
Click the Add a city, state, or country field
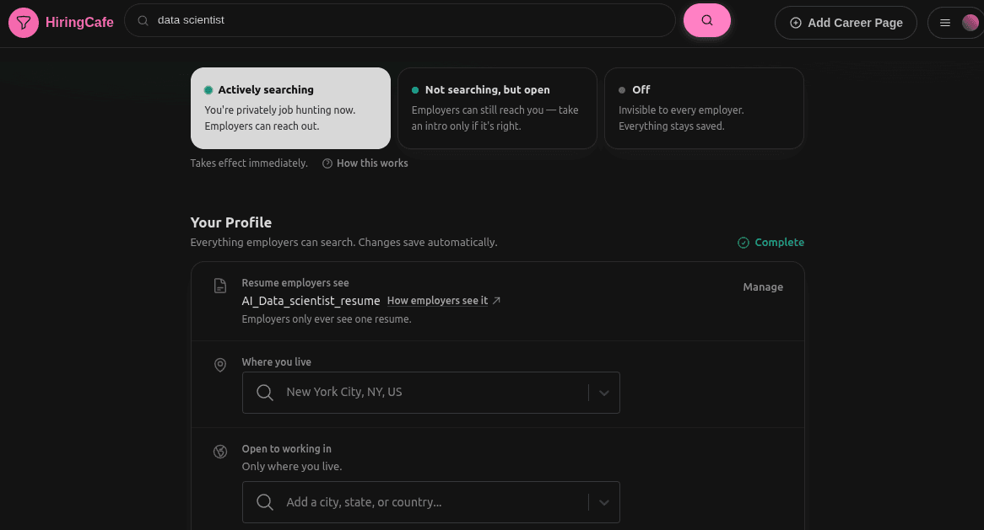pyautogui.click(x=431, y=502)
